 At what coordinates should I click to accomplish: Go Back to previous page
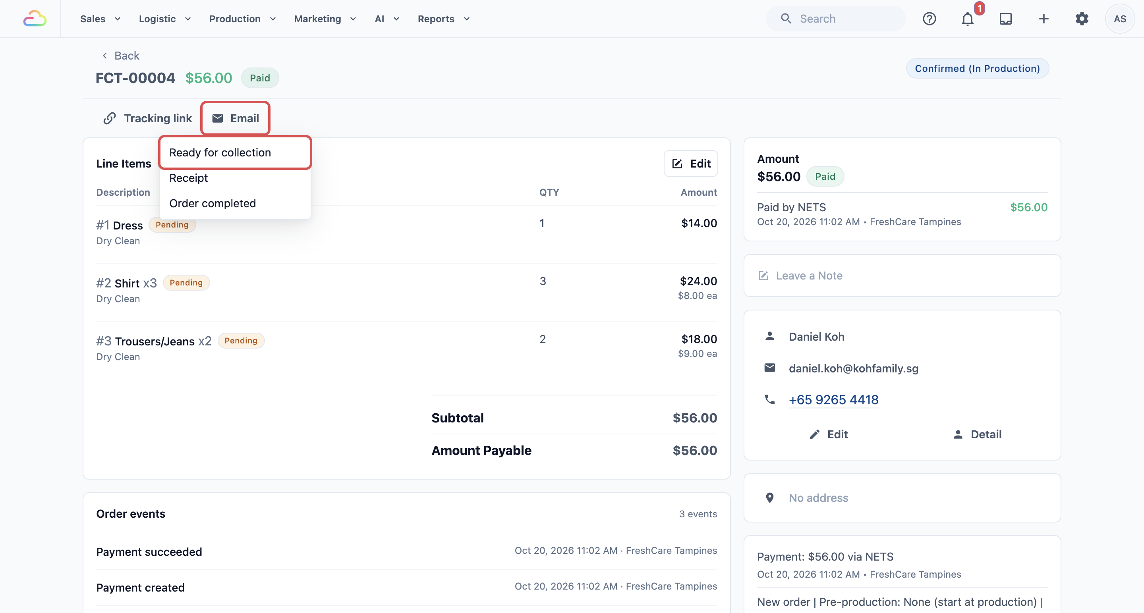pyautogui.click(x=120, y=56)
